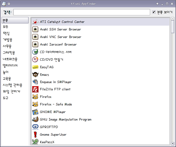Focus the 검색 search field
176x147 pixels.
pyautogui.click(x=82, y=12)
